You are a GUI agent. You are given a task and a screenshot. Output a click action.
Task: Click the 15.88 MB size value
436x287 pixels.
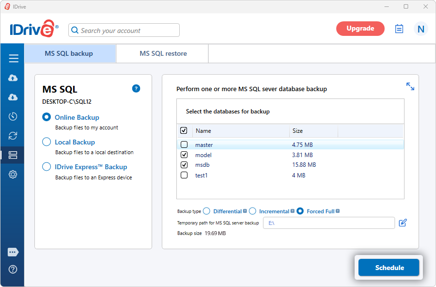tap(304, 165)
